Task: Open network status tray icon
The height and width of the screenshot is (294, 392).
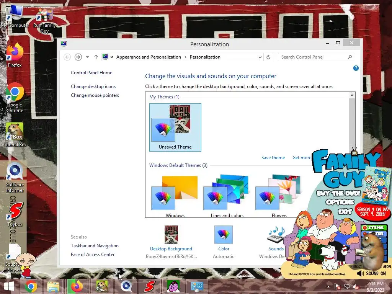Action: 347,287
